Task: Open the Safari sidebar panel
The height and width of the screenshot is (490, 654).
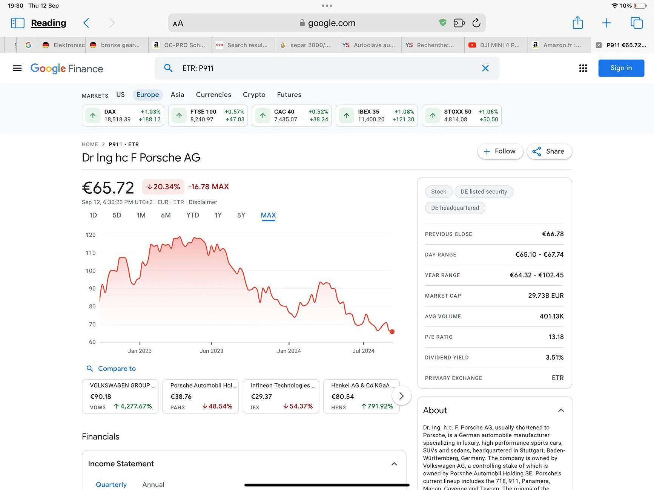Action: click(18, 23)
